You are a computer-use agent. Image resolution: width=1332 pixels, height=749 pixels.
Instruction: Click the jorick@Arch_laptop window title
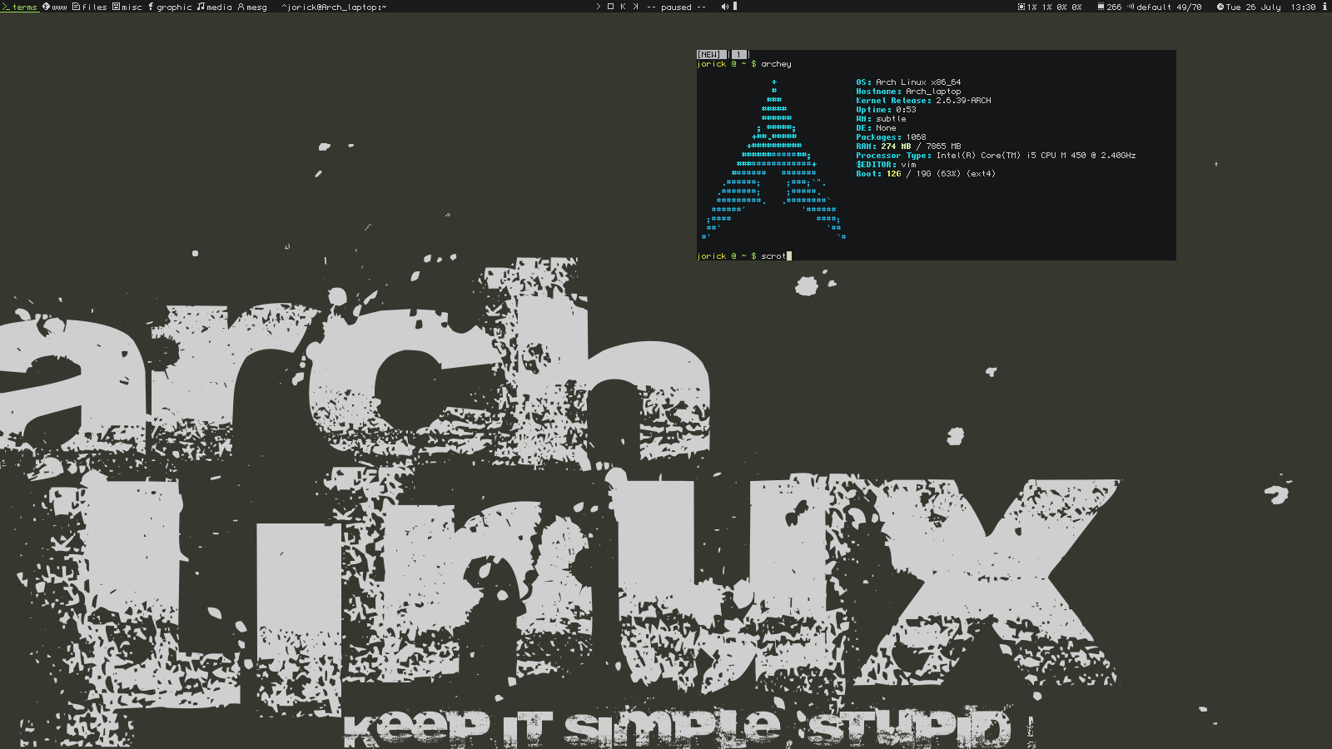[x=334, y=7]
